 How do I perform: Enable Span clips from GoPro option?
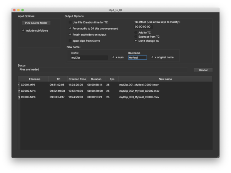tap(70, 40)
